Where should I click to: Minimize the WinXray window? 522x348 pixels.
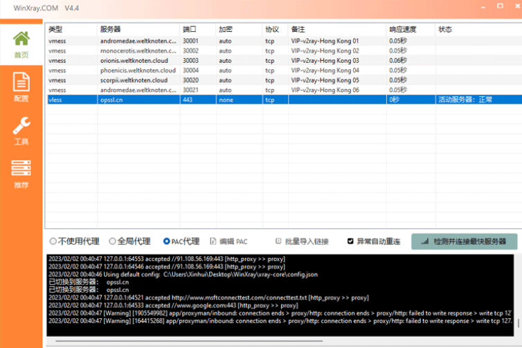[x=483, y=7]
